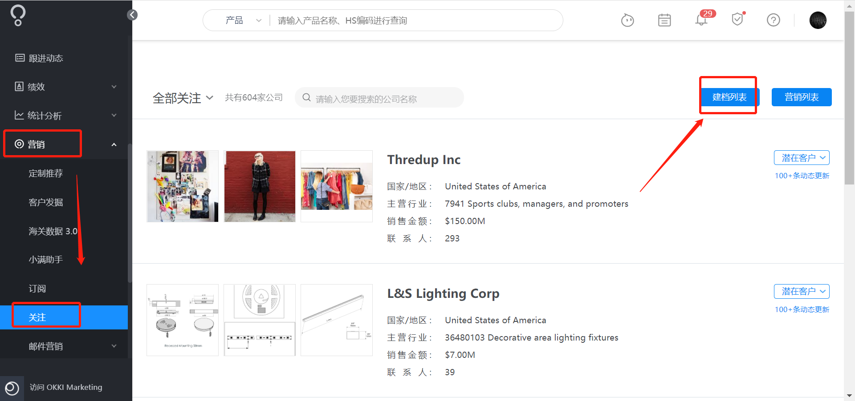Open Thredup photo collage thumbnail
This screenshot has height=401, width=855.
point(183,186)
